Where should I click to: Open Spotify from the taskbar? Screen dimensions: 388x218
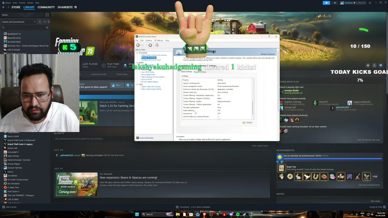[238, 214]
